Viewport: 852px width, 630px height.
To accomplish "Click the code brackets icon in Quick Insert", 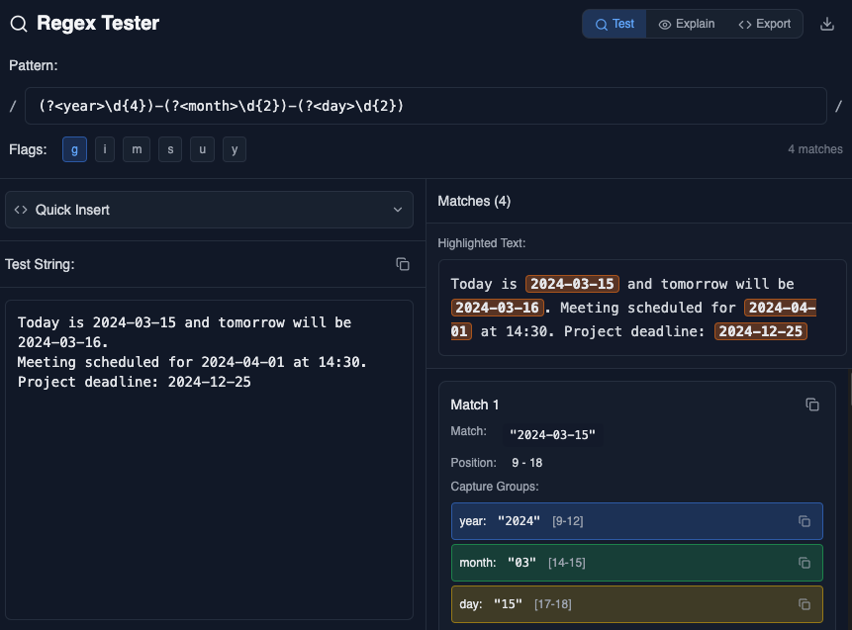I will click(x=21, y=210).
